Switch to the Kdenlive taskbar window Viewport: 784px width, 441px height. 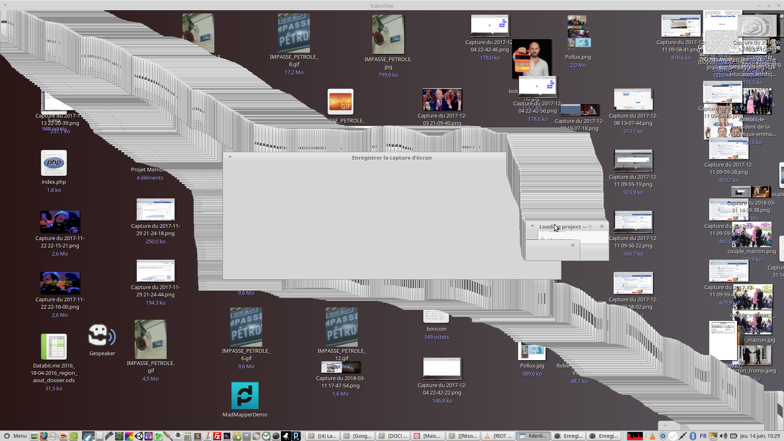(x=533, y=436)
